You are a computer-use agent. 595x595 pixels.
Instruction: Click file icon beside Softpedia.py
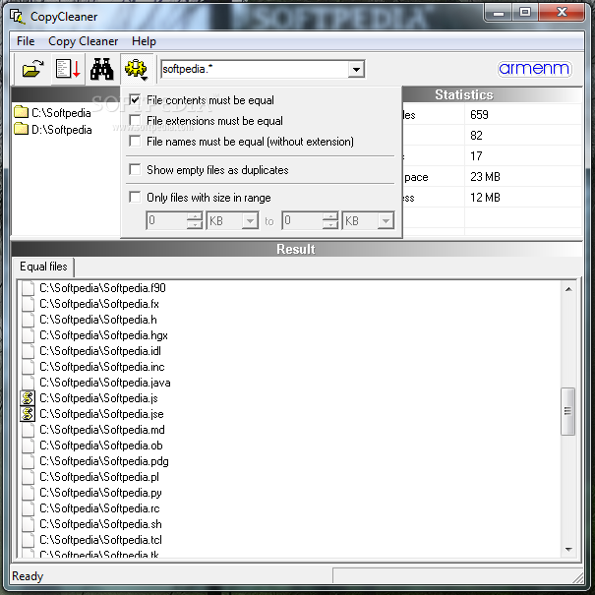tap(28, 493)
